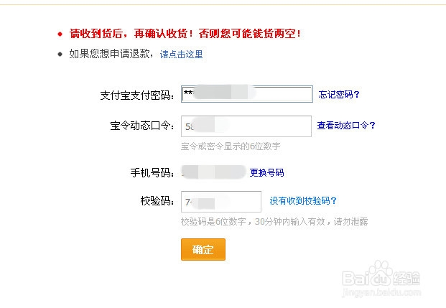This screenshot has height=308, width=446.
Task: Click the 校验码是6位数字 hint text
Action: [274, 222]
